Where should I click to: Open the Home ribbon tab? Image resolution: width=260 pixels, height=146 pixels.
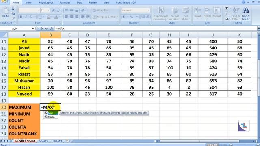(16, 3)
